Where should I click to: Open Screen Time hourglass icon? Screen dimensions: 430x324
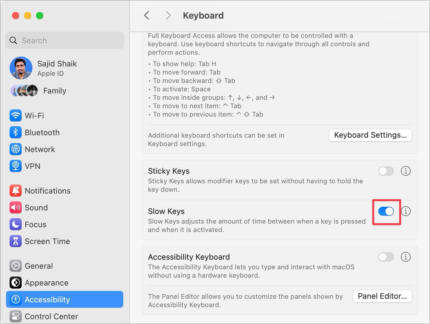tap(16, 241)
